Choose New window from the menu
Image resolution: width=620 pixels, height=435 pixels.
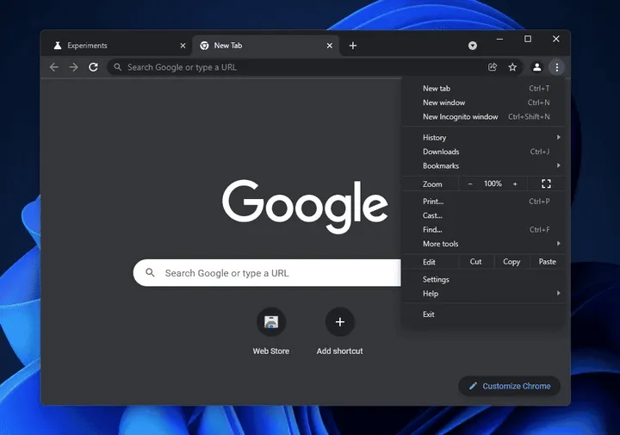tap(484, 103)
